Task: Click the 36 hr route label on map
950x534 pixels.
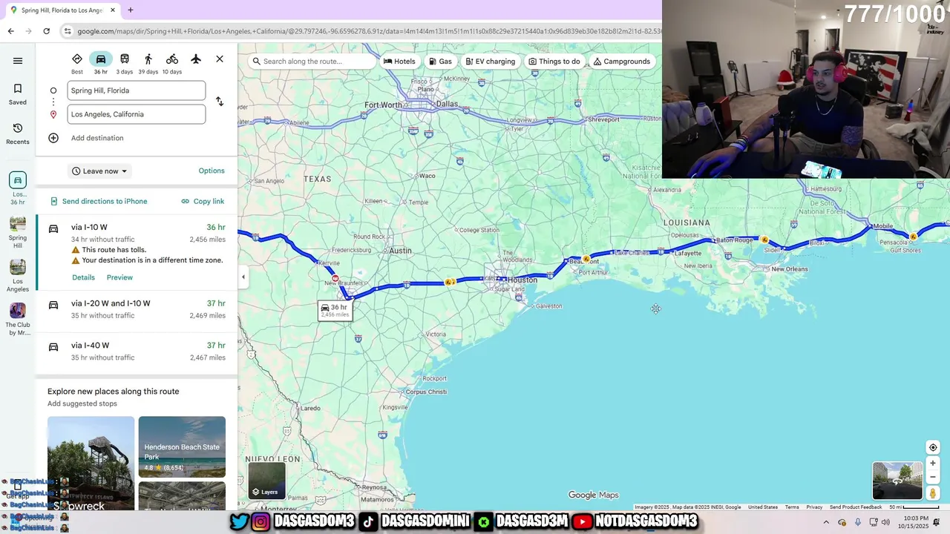Action: coord(335,310)
